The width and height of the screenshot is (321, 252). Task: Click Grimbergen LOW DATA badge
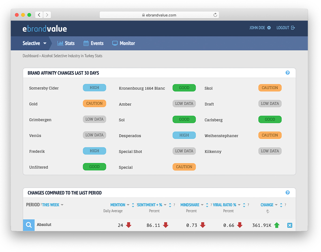point(94,119)
